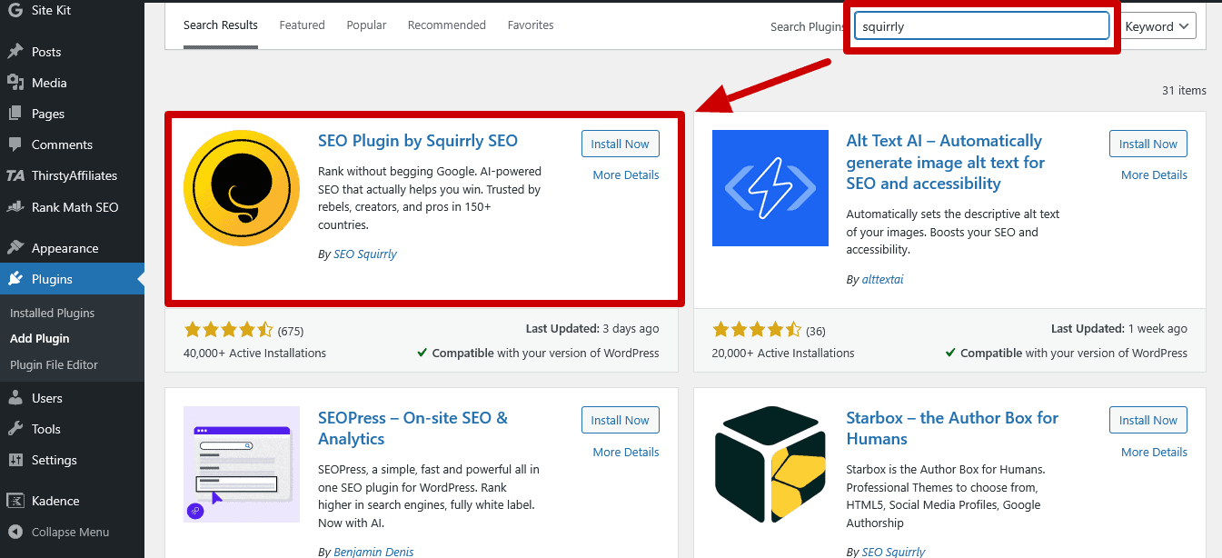The image size is (1222, 558).
Task: Collapse the admin sidebar menu
Action: coord(64,532)
